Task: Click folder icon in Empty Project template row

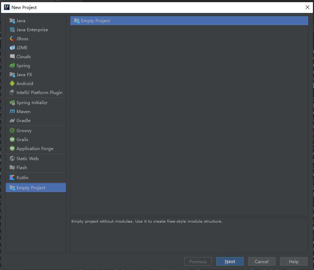Action: point(77,21)
